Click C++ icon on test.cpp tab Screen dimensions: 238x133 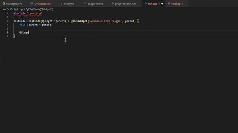[146, 3]
